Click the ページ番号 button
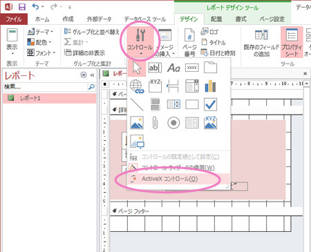Viewport: 311px width, 252px height. pyautogui.click(x=189, y=42)
